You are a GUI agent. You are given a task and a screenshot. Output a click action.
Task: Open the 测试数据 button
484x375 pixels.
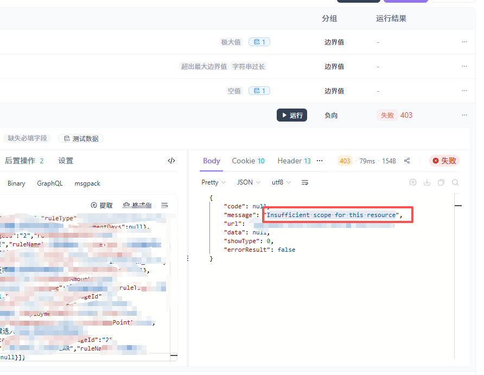pyautogui.click(x=81, y=138)
